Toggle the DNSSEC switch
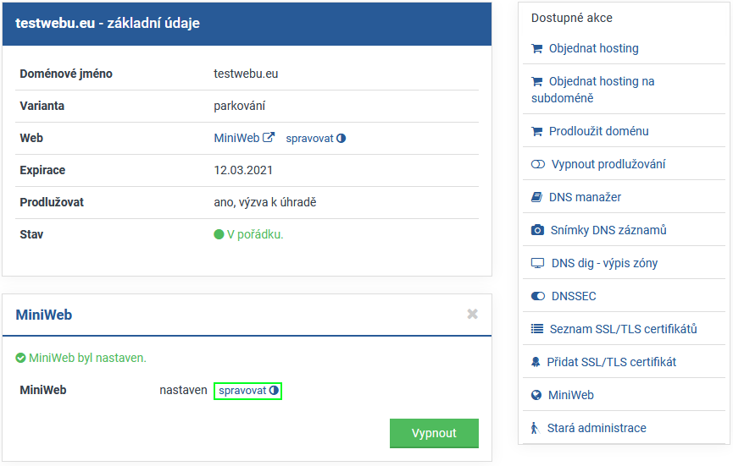The image size is (733, 466). pyautogui.click(x=537, y=296)
